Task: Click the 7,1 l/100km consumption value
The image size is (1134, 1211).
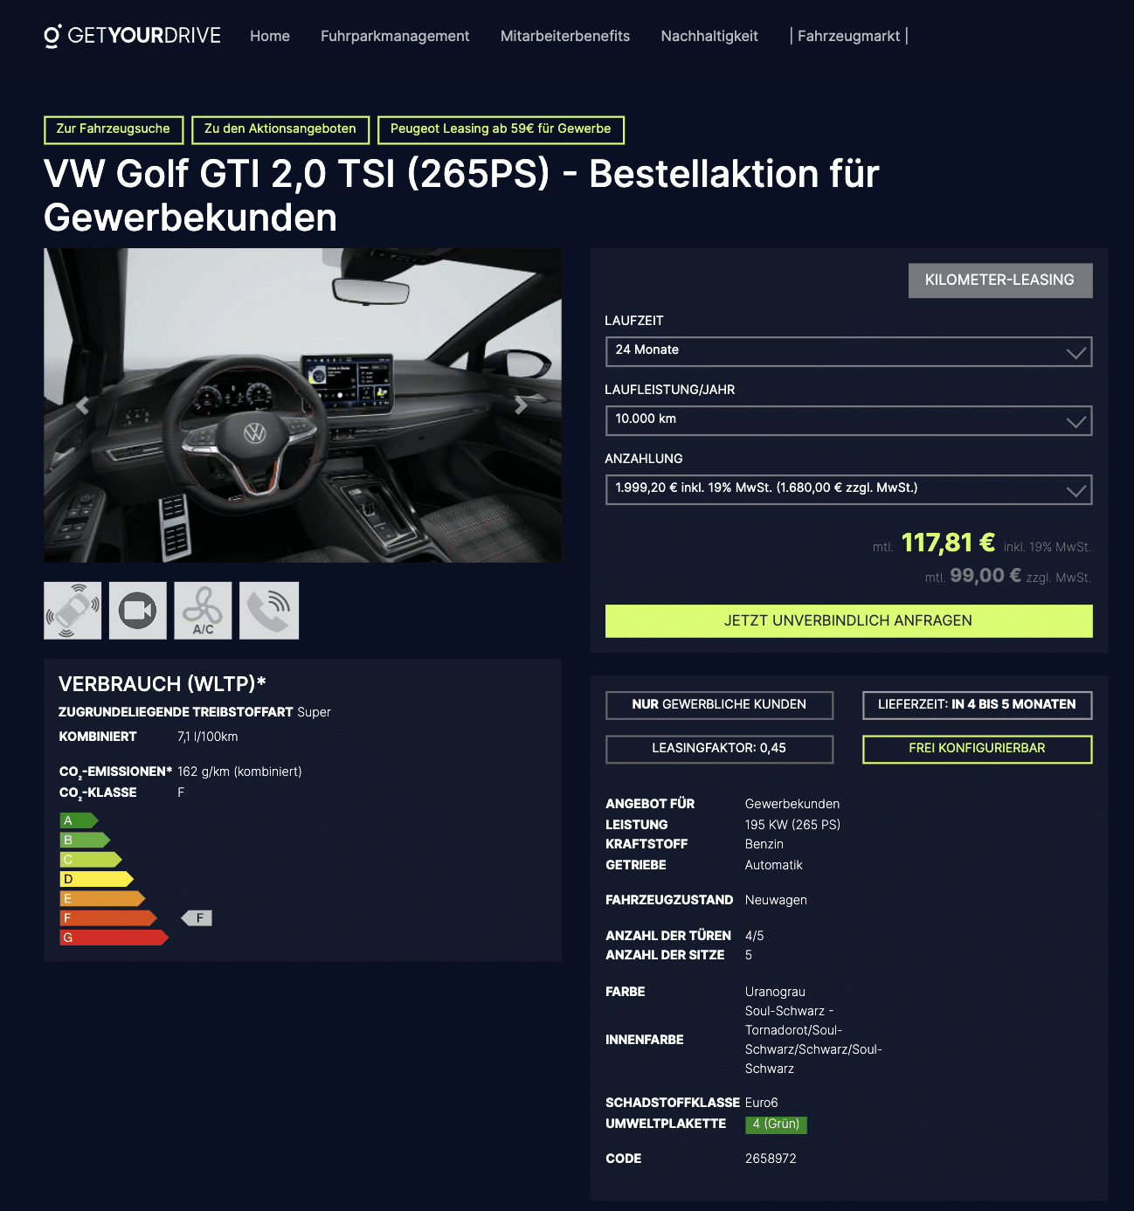Action: click(208, 737)
